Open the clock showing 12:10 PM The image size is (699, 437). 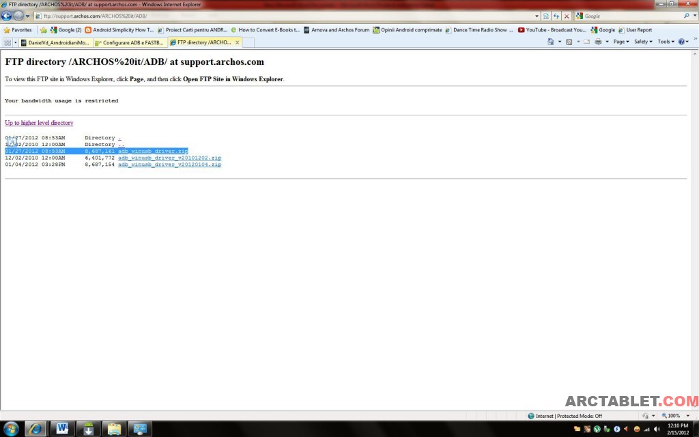(x=678, y=429)
